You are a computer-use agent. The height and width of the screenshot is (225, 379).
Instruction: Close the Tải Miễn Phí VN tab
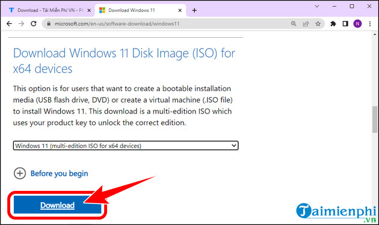(89, 10)
